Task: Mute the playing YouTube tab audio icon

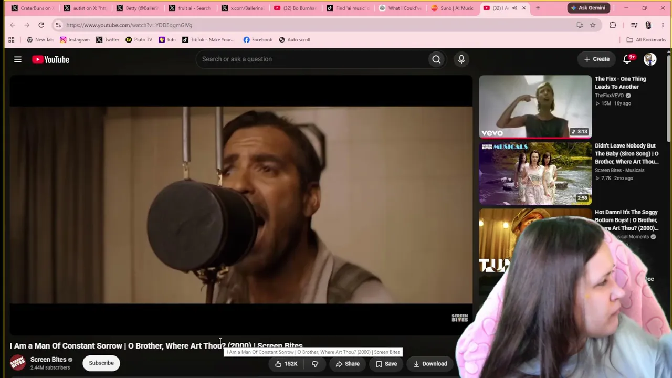Action: (514, 8)
